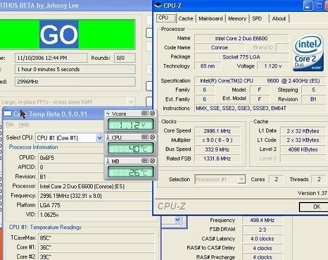Open the Vcore gadget options icon
Viewport: 328px width, 260px height.
(145, 113)
